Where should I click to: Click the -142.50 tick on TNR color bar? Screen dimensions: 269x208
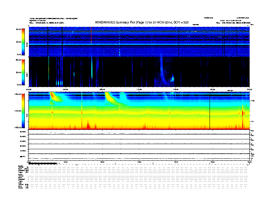coord(18,111)
